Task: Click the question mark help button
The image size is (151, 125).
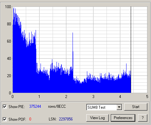Action: (x=143, y=118)
